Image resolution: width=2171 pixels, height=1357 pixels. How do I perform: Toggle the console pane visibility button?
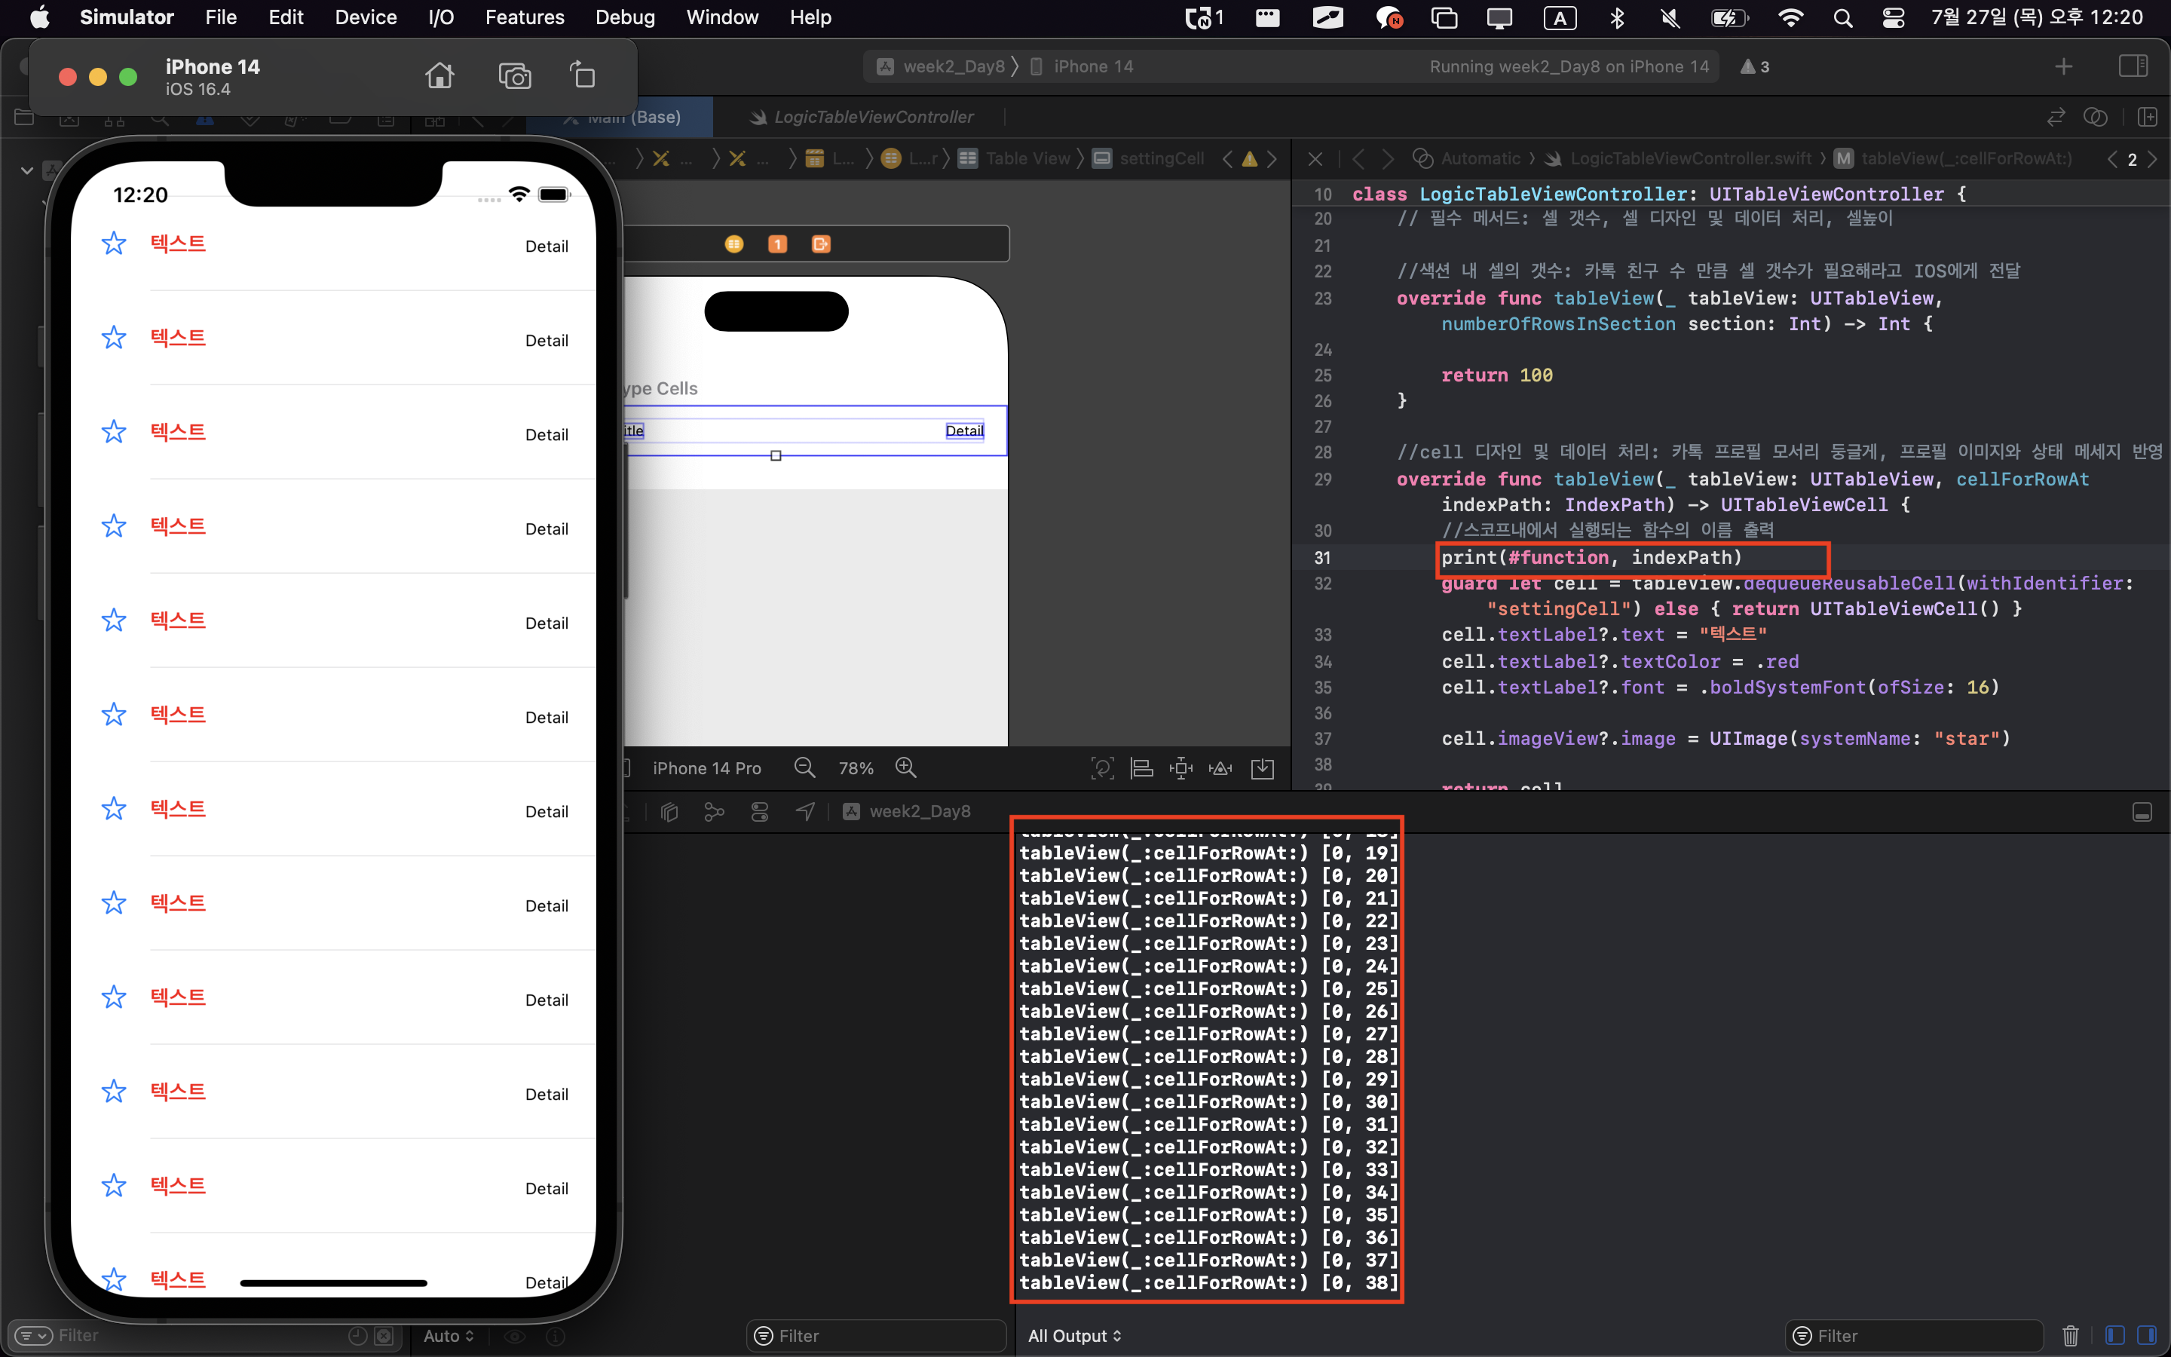(2147, 1335)
